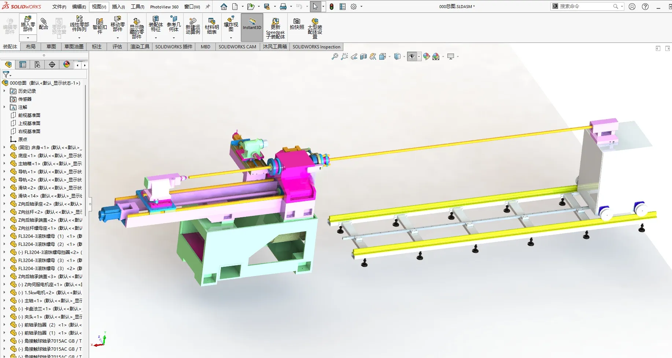
Task: Expand the 历史记录 folder node
Action: (x=4, y=91)
